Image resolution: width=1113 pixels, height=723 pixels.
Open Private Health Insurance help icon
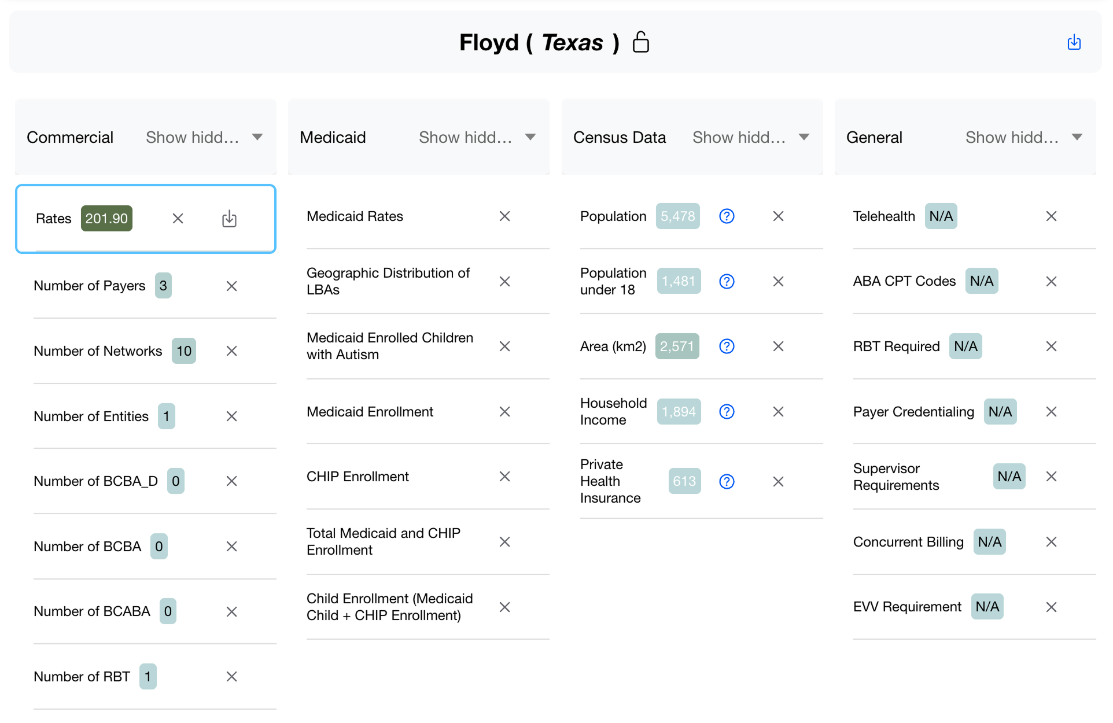(x=727, y=482)
